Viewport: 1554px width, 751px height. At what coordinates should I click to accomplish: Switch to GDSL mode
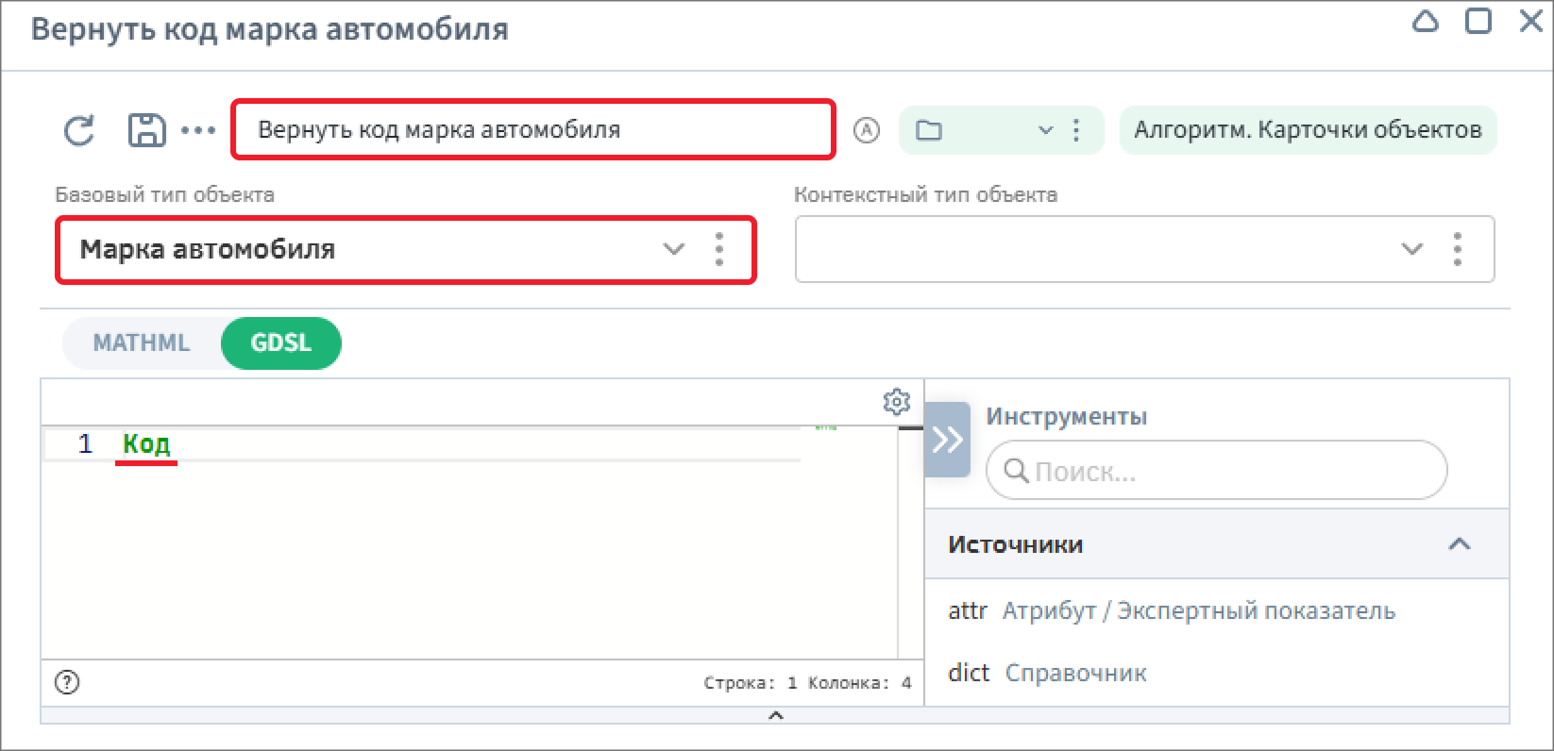[280, 343]
